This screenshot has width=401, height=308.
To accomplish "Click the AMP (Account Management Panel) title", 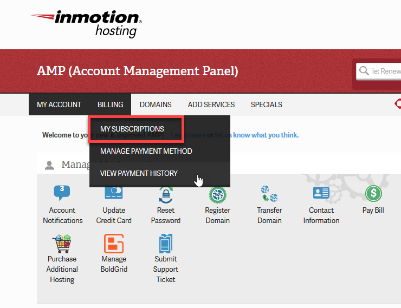I will coord(137,71).
